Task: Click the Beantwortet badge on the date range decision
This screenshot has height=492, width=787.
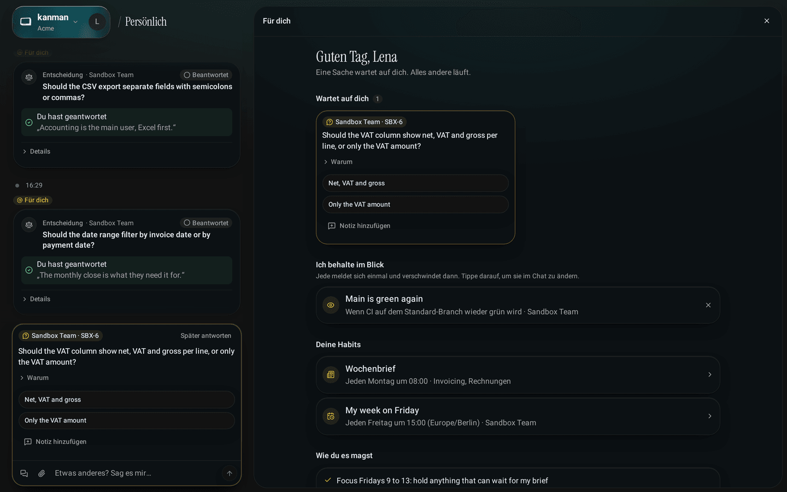Action: [206, 223]
